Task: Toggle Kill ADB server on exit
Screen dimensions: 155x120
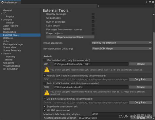Action: pyautogui.click(x=44, y=110)
